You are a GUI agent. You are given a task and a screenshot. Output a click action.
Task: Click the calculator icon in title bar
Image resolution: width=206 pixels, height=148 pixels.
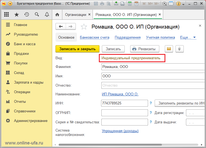(x=130, y=4)
